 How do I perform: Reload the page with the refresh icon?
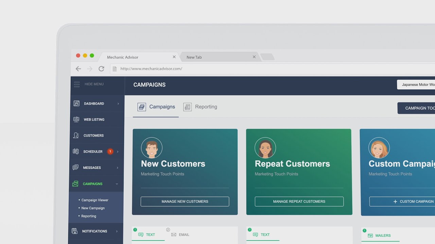pyautogui.click(x=101, y=69)
